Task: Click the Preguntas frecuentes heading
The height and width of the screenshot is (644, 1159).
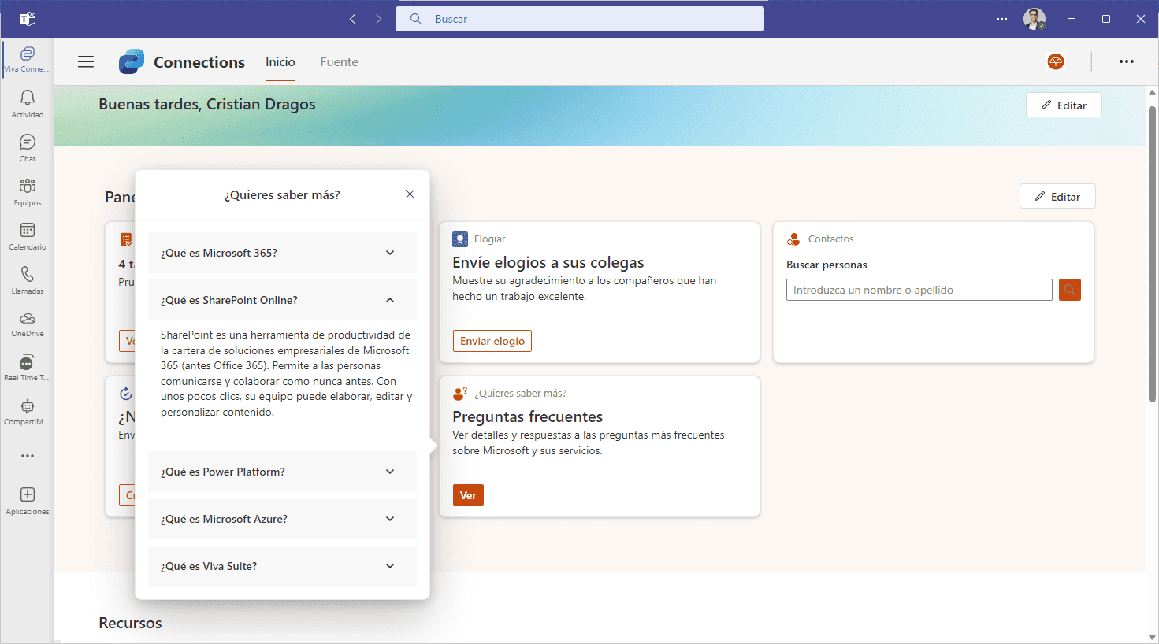Action: [x=527, y=416]
